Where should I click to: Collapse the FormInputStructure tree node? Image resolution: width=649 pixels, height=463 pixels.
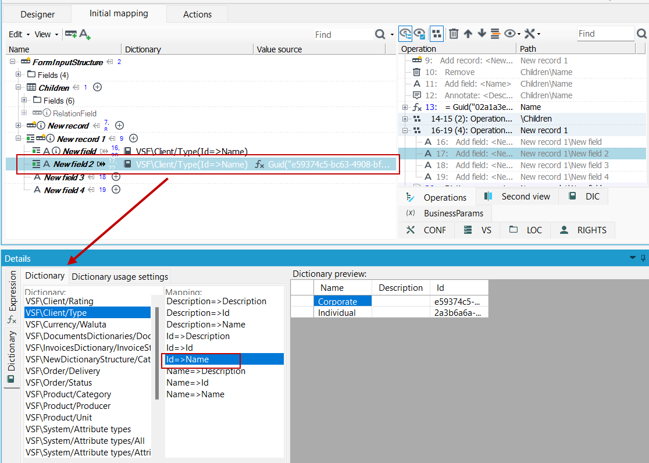tap(12, 62)
